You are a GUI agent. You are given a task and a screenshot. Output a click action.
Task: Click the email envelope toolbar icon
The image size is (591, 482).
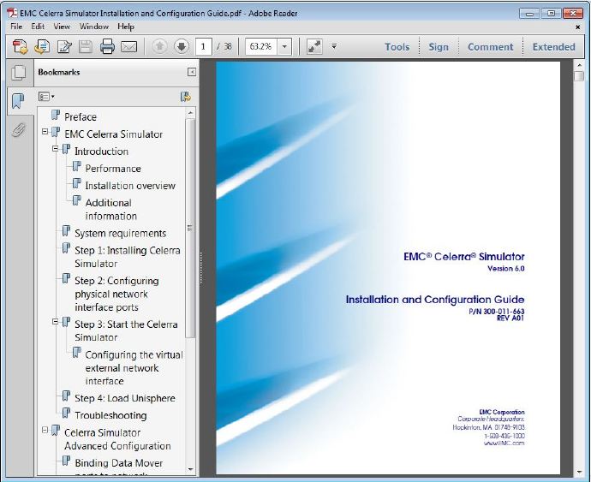point(128,47)
